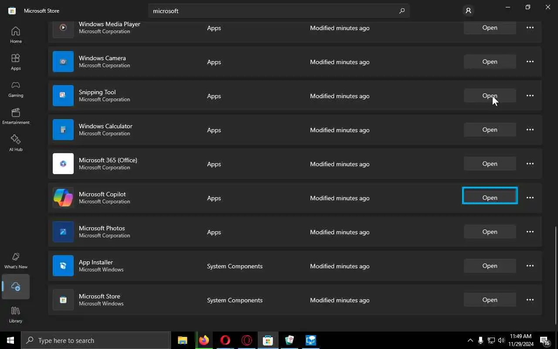Select the 'Snipping Tool' app title
The image size is (558, 349).
(97, 92)
